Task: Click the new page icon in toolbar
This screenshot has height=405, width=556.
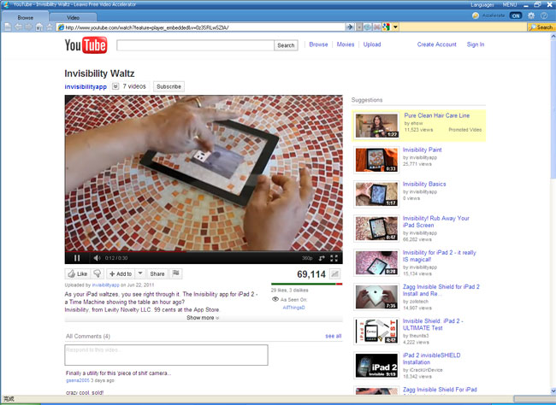Action: point(8,27)
